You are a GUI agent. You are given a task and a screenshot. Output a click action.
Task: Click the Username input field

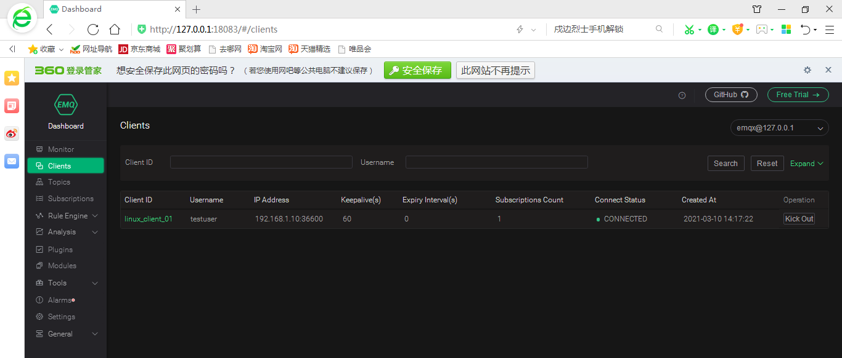pos(496,162)
